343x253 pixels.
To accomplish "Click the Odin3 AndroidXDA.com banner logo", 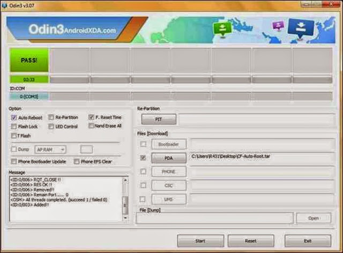I will [x=72, y=29].
